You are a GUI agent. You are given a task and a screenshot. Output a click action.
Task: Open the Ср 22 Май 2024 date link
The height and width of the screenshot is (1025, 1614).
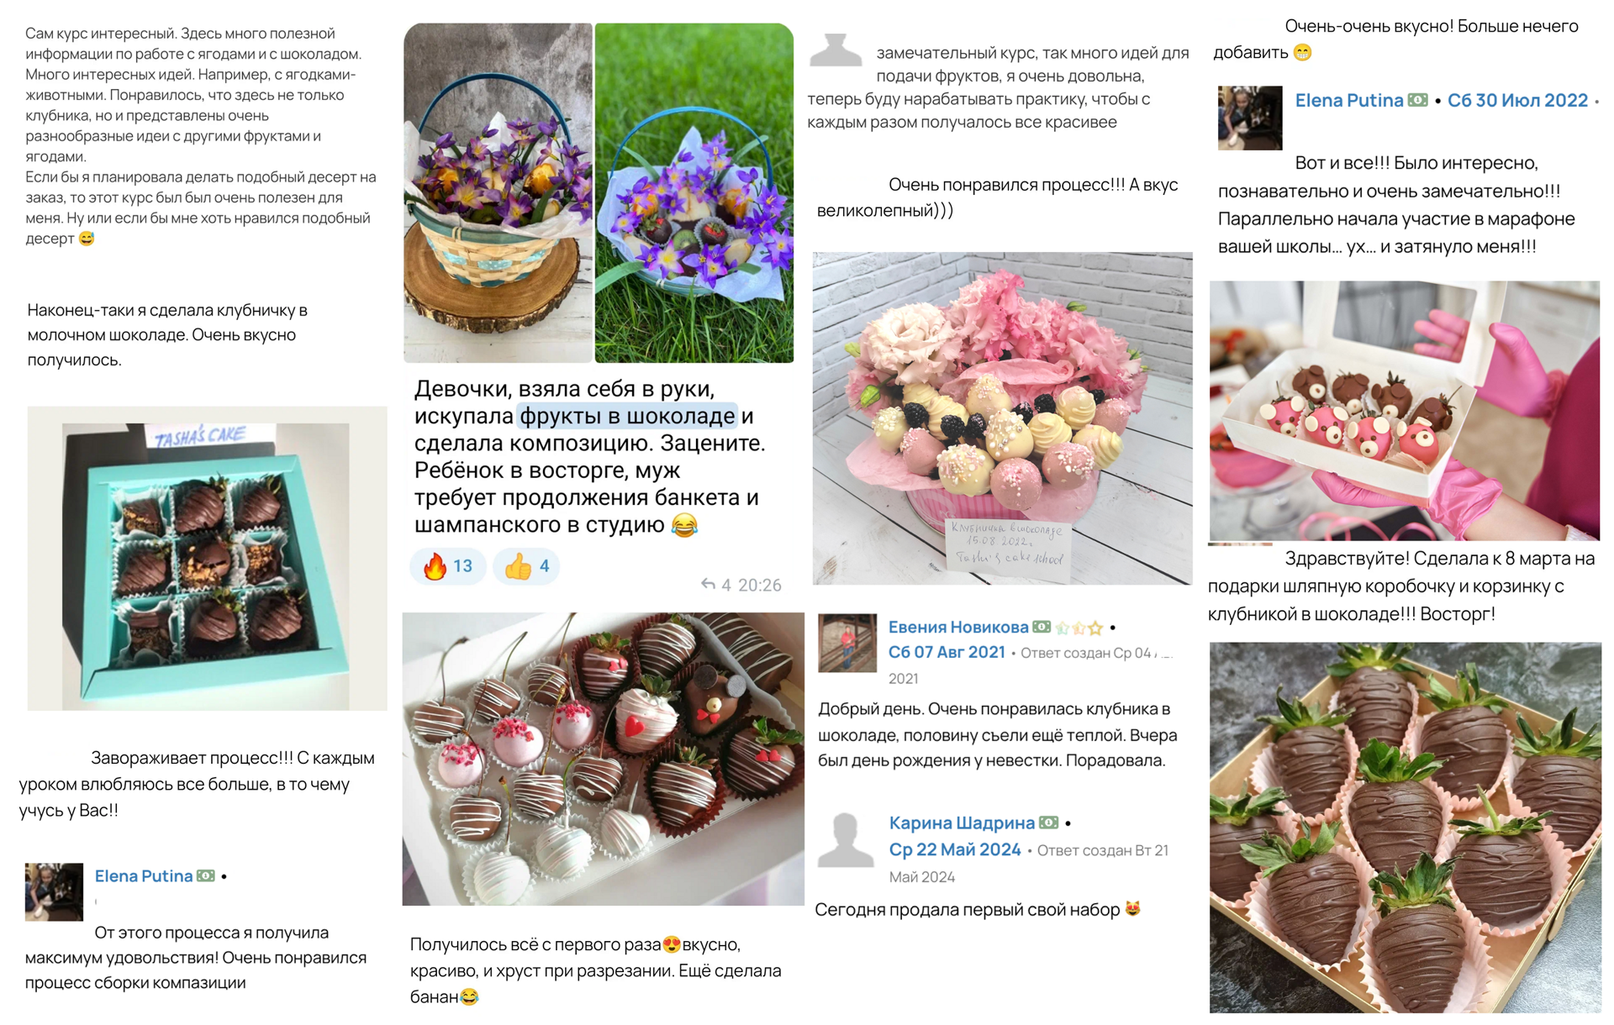pos(955,849)
